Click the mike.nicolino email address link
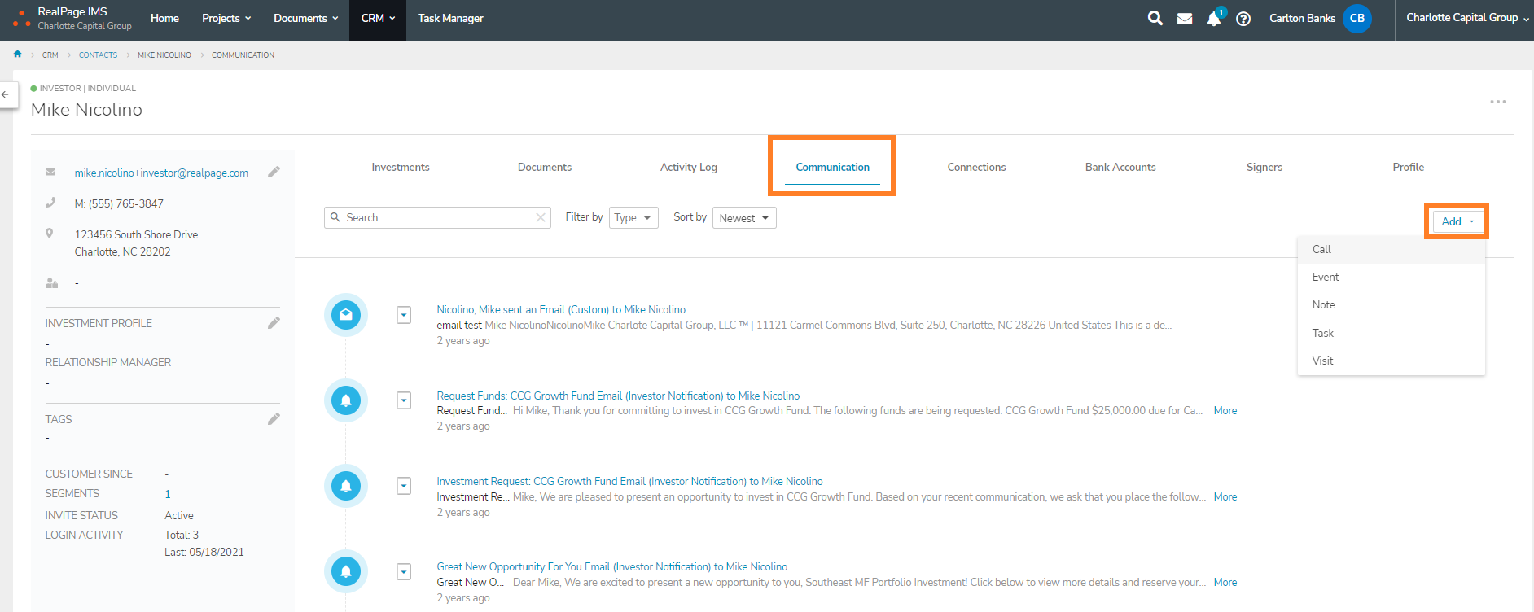This screenshot has width=1534, height=612. 161,173
